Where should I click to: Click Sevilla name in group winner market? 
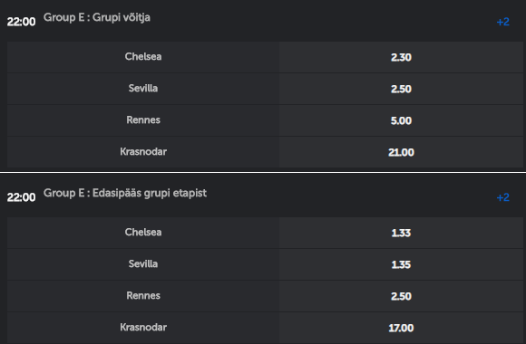click(x=143, y=88)
